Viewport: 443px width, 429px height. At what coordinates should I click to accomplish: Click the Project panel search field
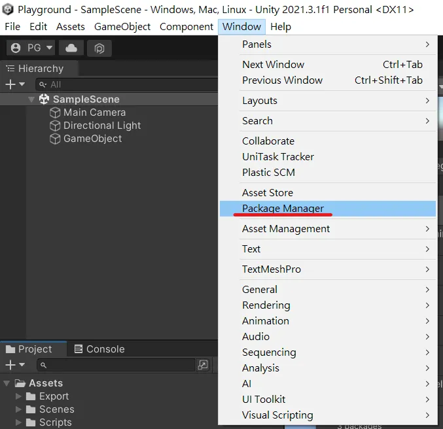[116, 365]
